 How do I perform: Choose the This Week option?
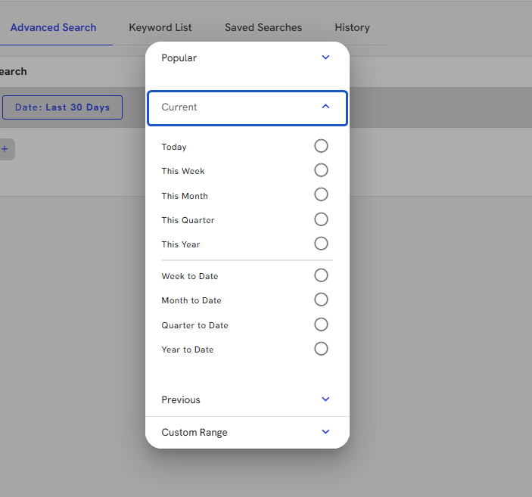tap(321, 170)
